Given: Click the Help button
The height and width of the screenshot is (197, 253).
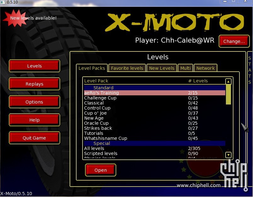Looking at the screenshot, I should tap(34, 120).
